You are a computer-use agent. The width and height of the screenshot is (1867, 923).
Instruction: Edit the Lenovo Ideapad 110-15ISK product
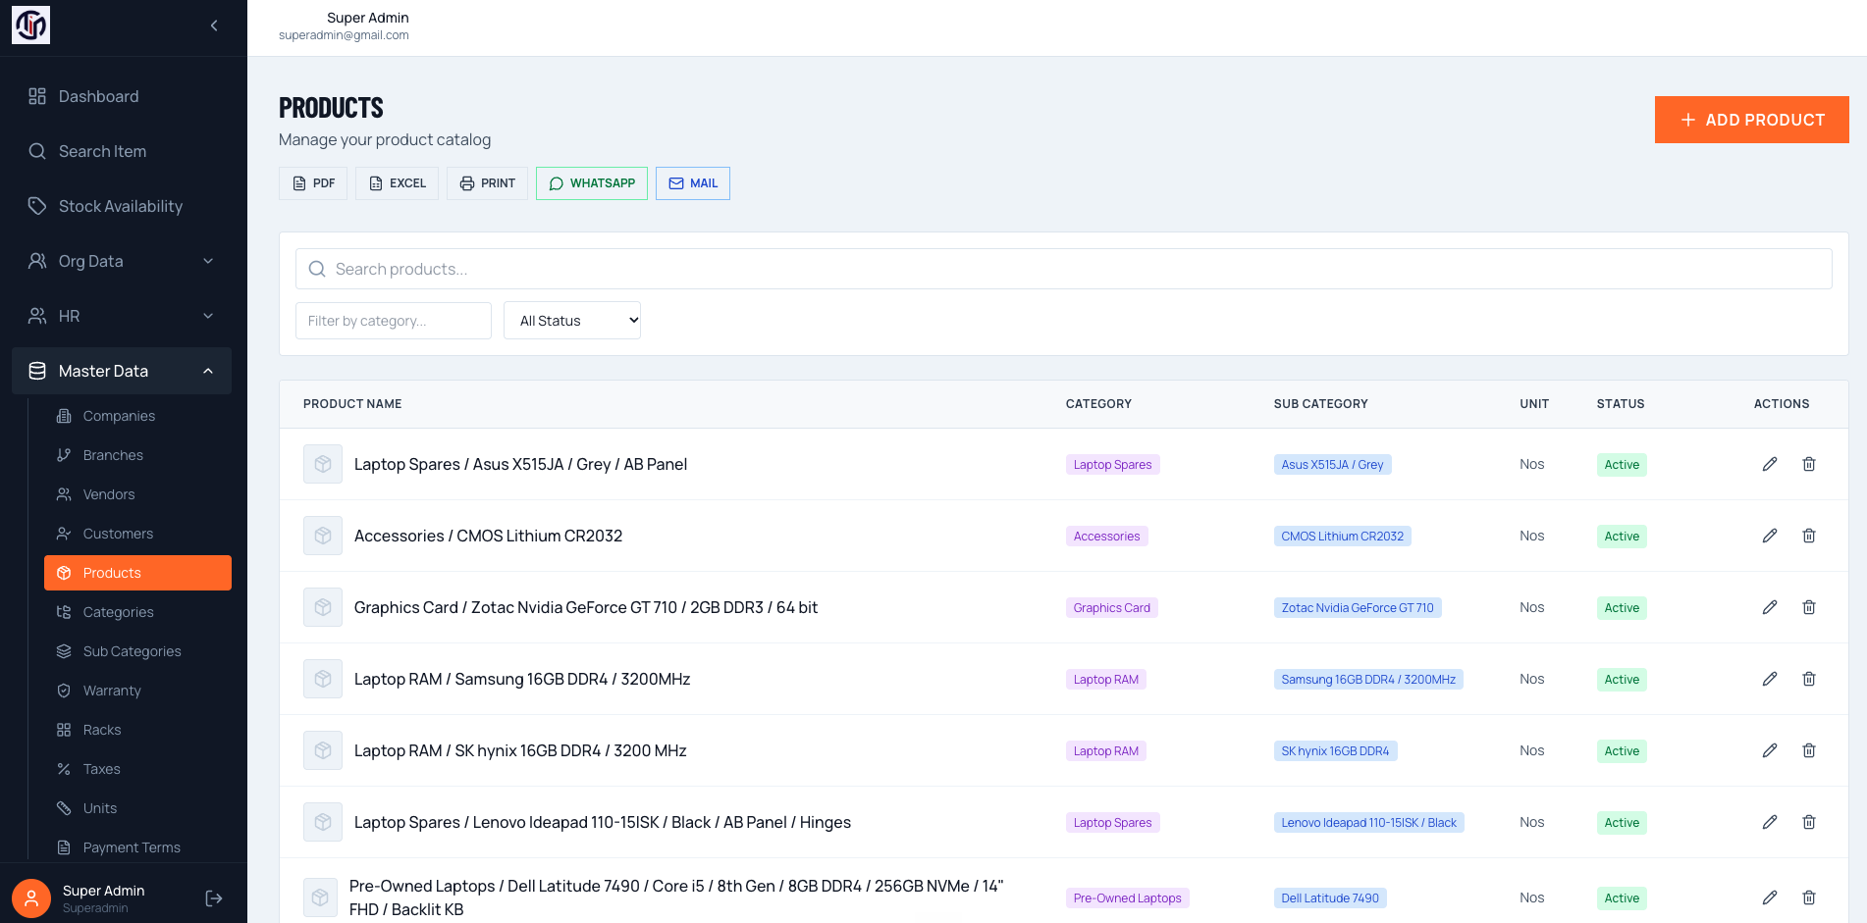click(1770, 822)
